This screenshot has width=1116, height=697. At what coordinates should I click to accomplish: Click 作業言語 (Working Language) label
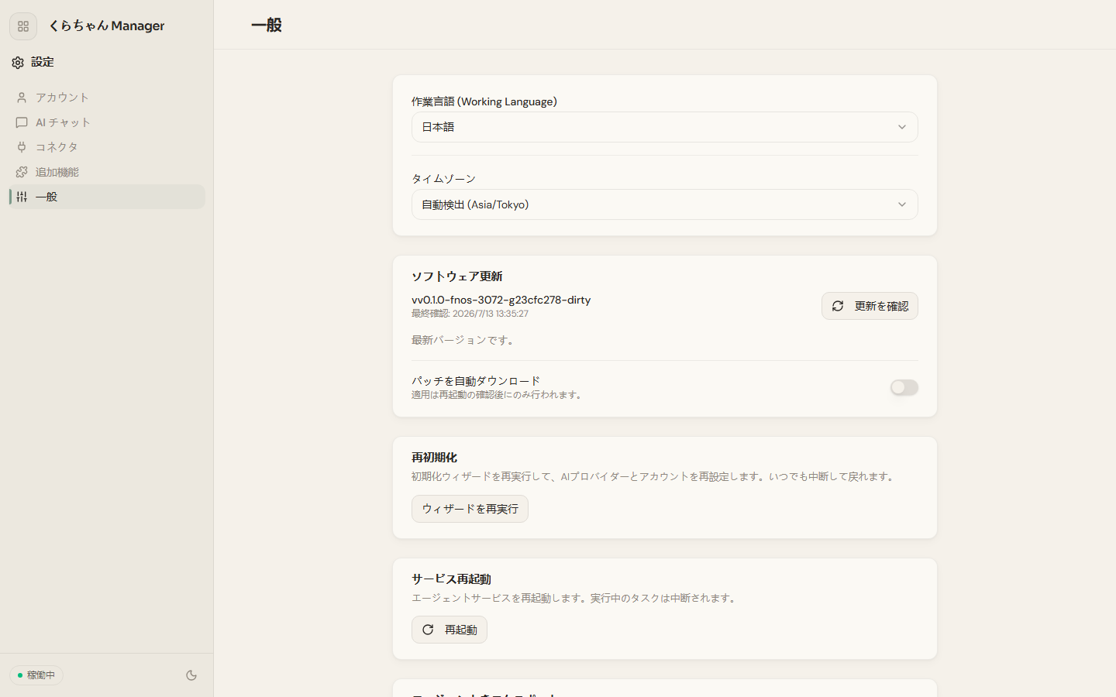tap(484, 101)
